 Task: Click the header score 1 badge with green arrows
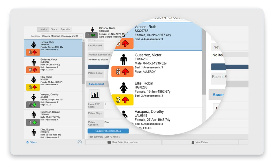(92, 35)
